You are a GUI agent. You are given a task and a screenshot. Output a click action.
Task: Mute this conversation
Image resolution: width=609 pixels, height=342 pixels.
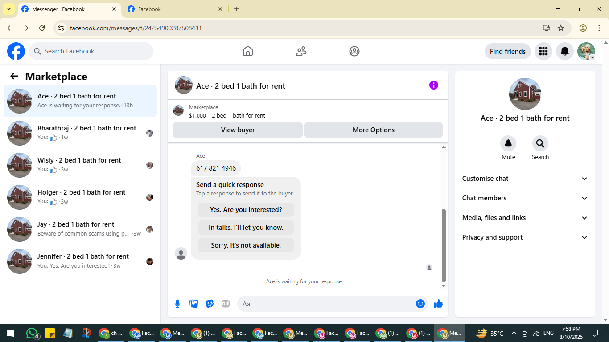point(508,143)
